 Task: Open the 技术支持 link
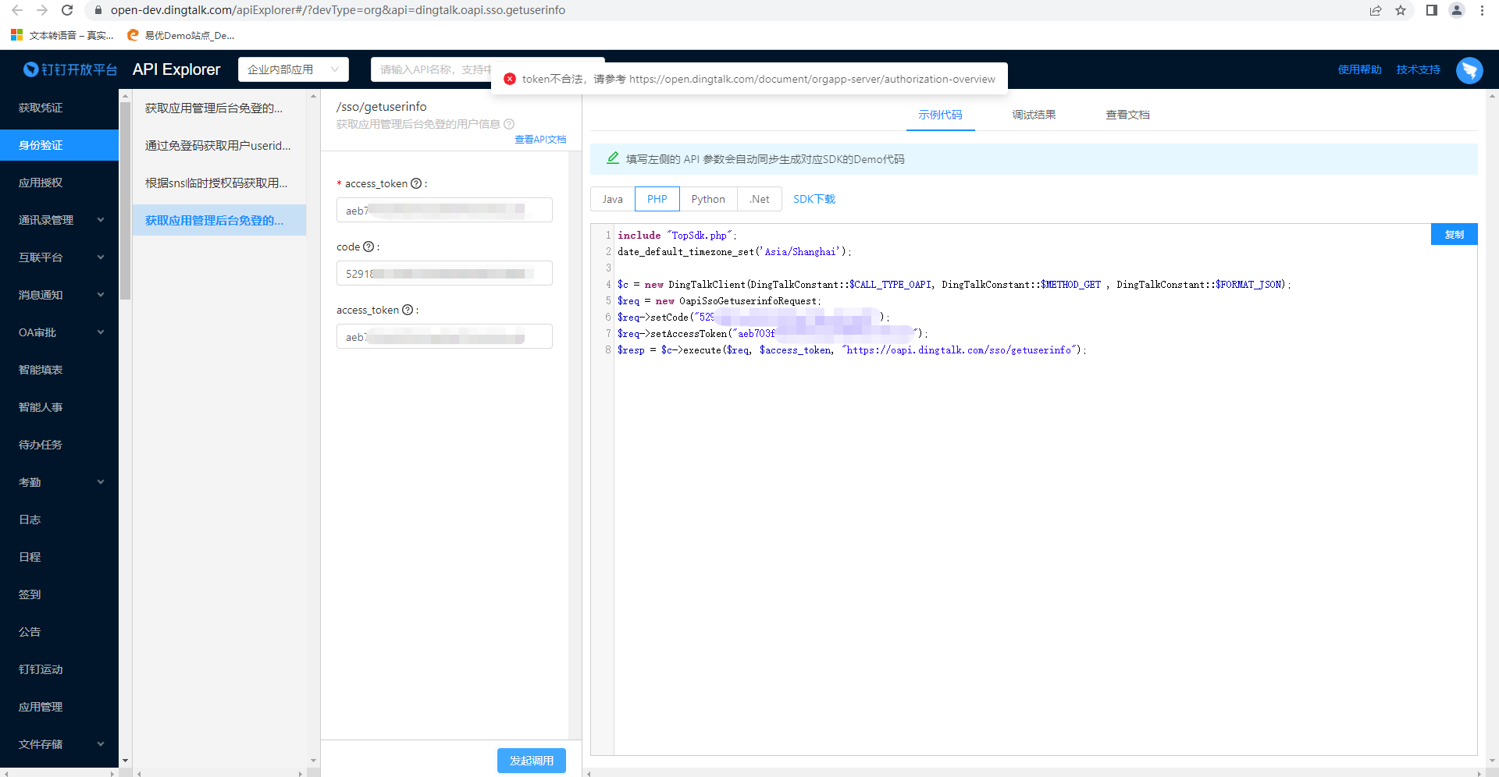[1419, 69]
